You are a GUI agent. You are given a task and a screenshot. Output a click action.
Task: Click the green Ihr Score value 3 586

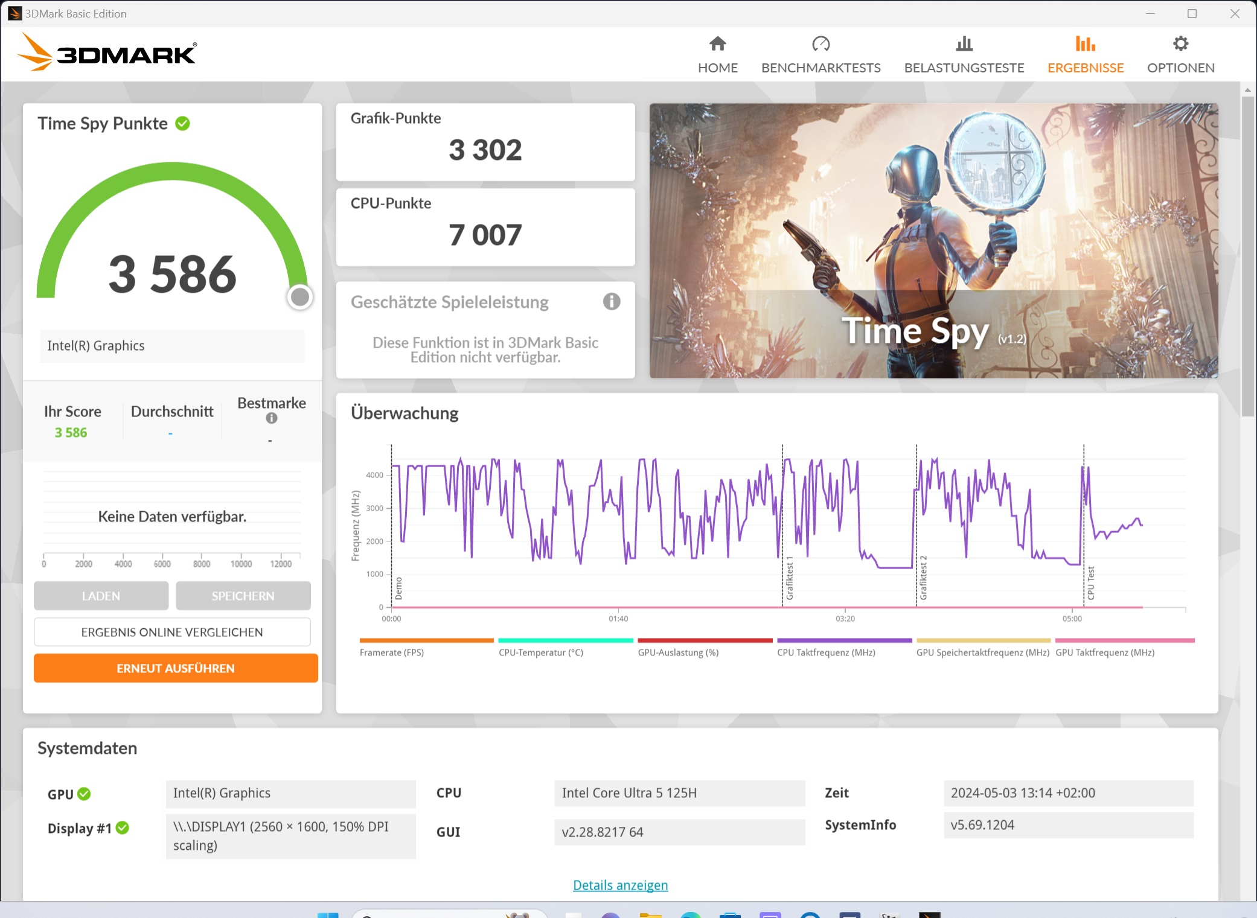click(71, 432)
